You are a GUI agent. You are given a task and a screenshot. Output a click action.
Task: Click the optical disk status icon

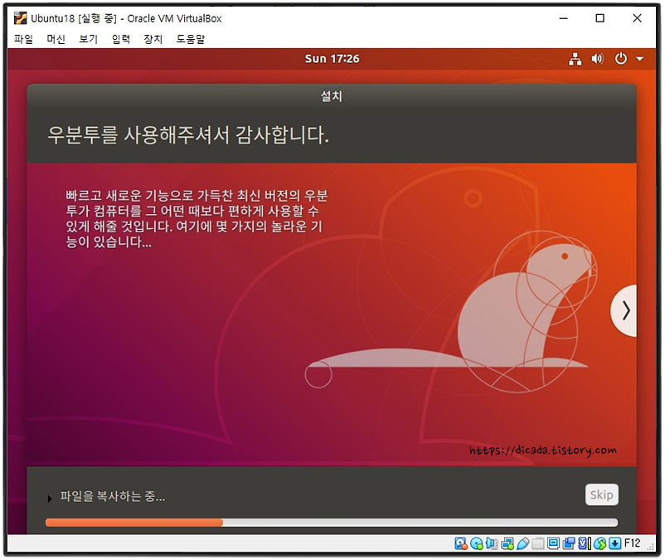[x=477, y=543]
